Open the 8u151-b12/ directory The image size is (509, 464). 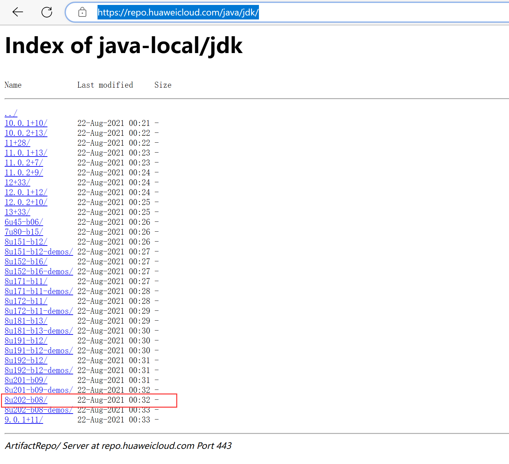26,242
